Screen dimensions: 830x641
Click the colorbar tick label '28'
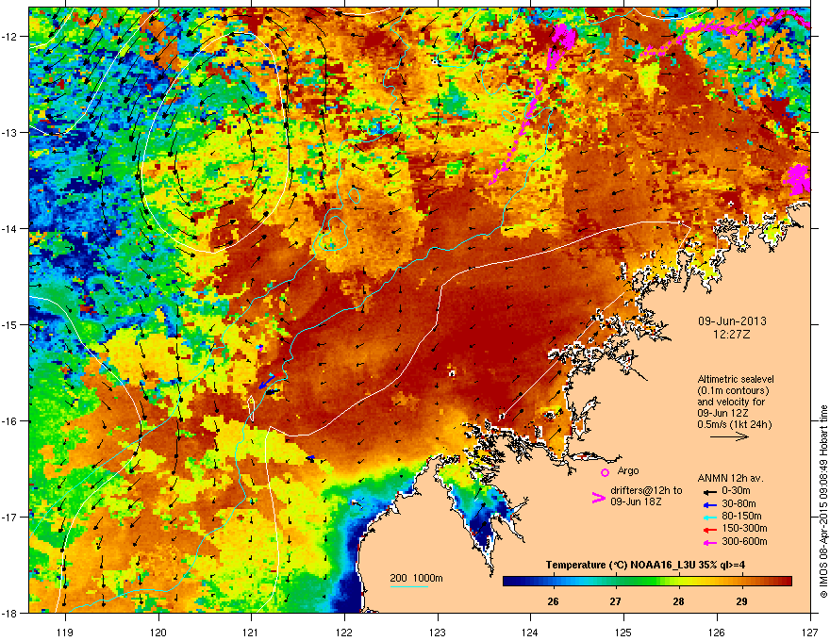[x=678, y=601]
